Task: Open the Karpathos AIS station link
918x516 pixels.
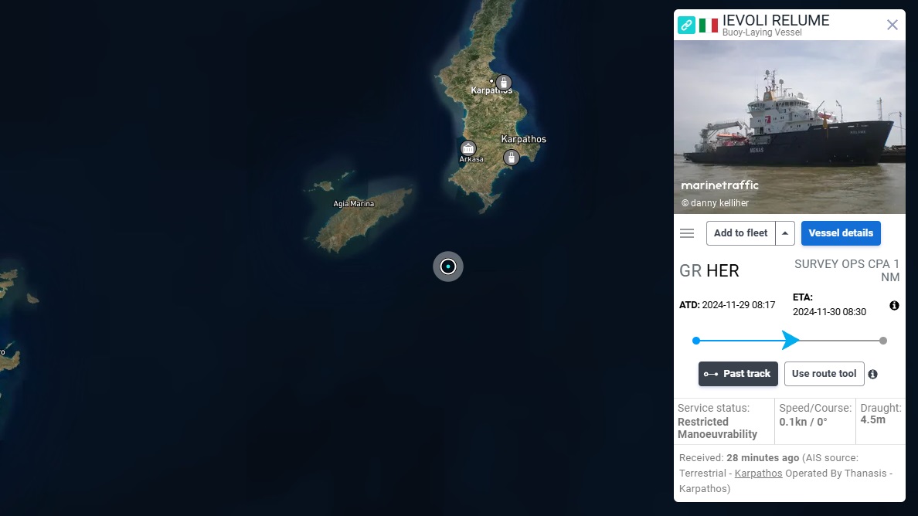Action: click(758, 474)
